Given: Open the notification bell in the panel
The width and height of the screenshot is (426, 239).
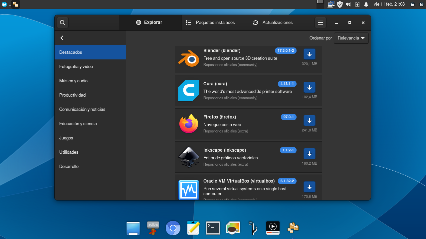Looking at the screenshot, I should pyautogui.click(x=366, y=4).
